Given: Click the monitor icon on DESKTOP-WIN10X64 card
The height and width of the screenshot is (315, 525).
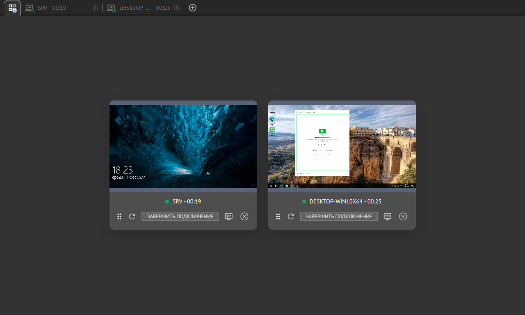Looking at the screenshot, I should click(388, 217).
